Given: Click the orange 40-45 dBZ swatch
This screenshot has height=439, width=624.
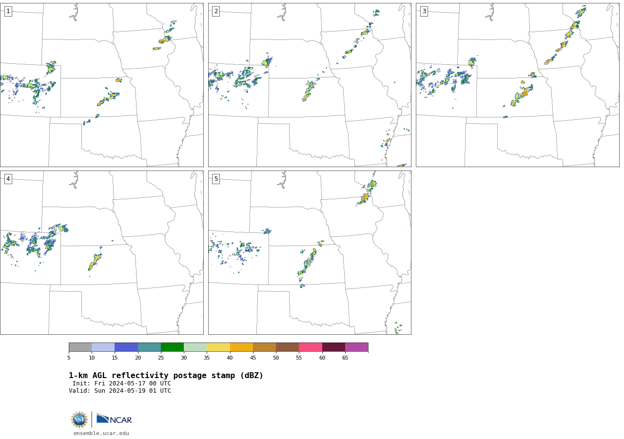Looking at the screenshot, I should click(x=241, y=347).
